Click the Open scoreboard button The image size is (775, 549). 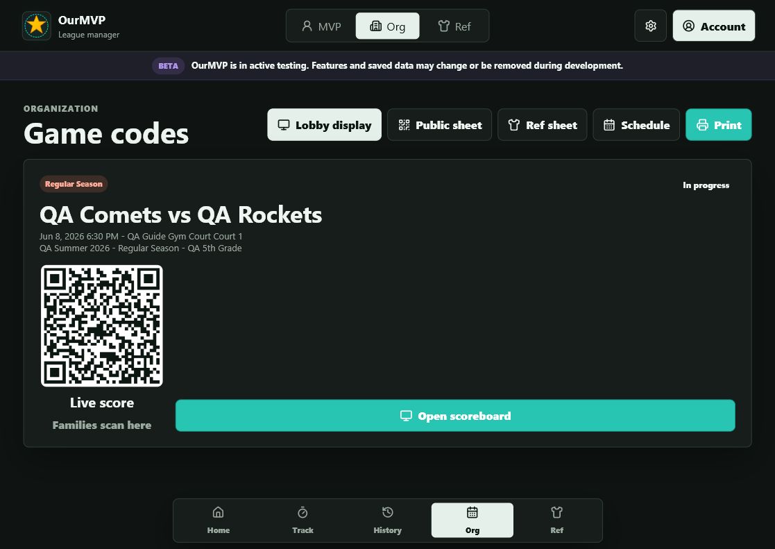[x=455, y=416]
